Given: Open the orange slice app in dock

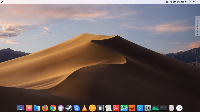Looking at the screenshot, I should pyautogui.click(x=92, y=108).
